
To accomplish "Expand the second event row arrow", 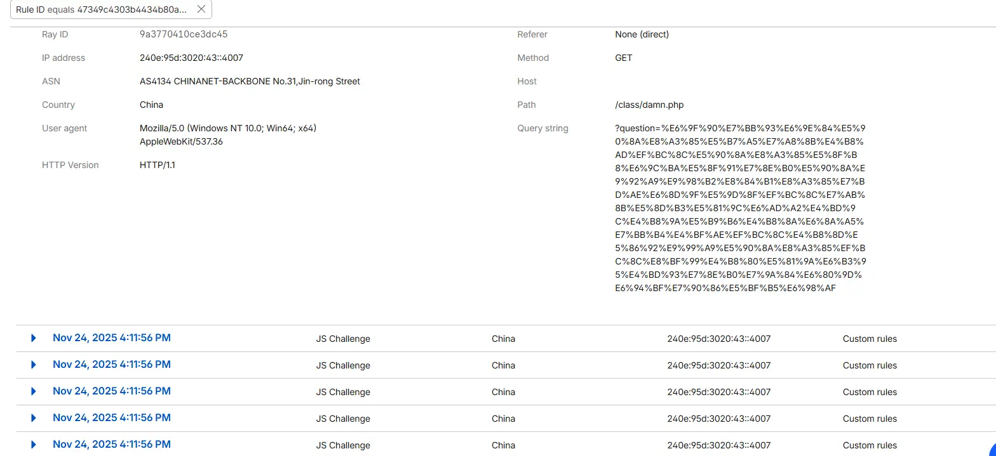I will coord(34,365).
